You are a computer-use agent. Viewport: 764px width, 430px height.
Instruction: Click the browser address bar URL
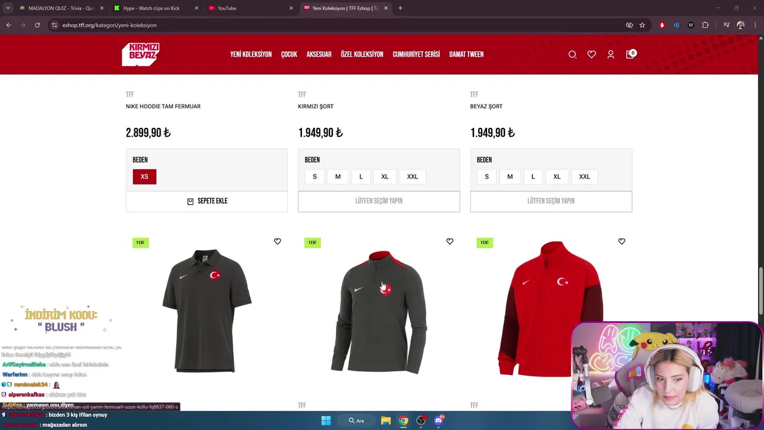click(x=109, y=25)
